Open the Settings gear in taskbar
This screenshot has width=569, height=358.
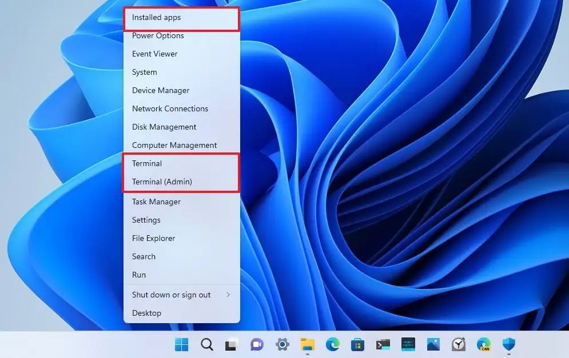282,344
